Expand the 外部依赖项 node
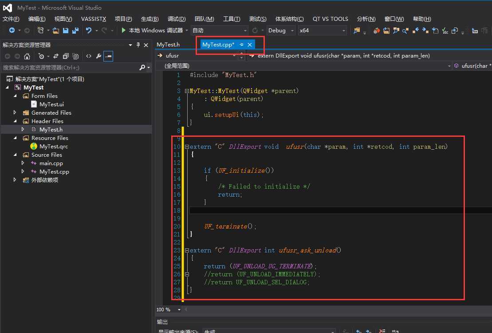Screen dimensions: 492x333 point(15,180)
